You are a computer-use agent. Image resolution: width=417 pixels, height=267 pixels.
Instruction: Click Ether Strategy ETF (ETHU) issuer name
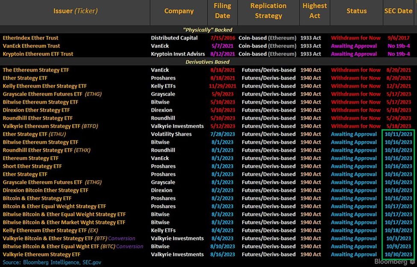[x=34, y=134]
